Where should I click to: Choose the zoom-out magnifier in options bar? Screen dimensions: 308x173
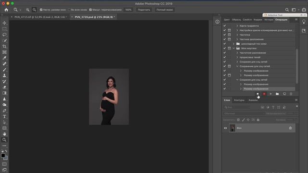tap(34, 10)
